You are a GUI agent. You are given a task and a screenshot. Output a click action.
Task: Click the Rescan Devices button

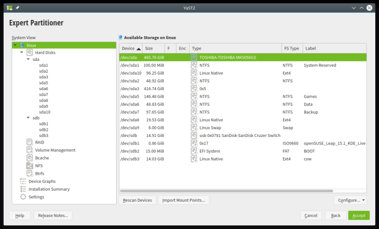click(x=137, y=200)
